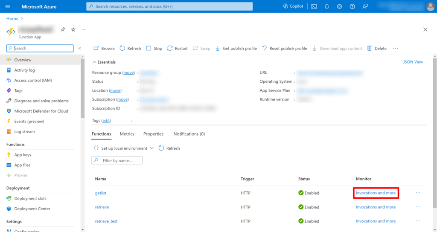Open Invocations and more for retrieve
This screenshot has height=232, width=437.
point(376,207)
